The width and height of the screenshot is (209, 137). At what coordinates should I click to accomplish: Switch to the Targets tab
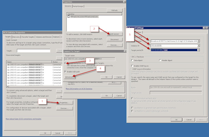click(x=8, y=37)
